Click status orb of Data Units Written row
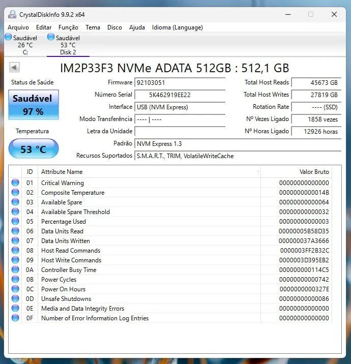 tap(15, 241)
